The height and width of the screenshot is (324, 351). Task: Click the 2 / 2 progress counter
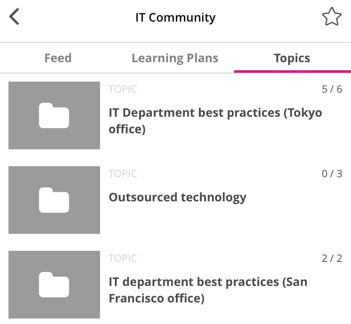331,258
